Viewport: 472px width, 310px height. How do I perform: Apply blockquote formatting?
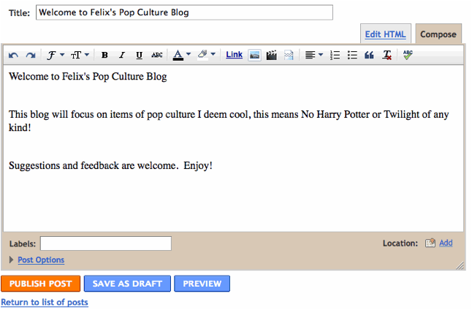(x=369, y=55)
